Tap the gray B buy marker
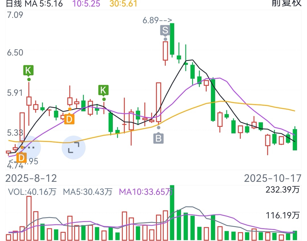This screenshot has width=307, height=241. (158, 138)
